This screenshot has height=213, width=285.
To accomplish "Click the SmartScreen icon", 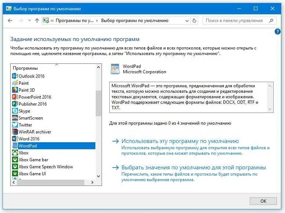I will 15,118.
